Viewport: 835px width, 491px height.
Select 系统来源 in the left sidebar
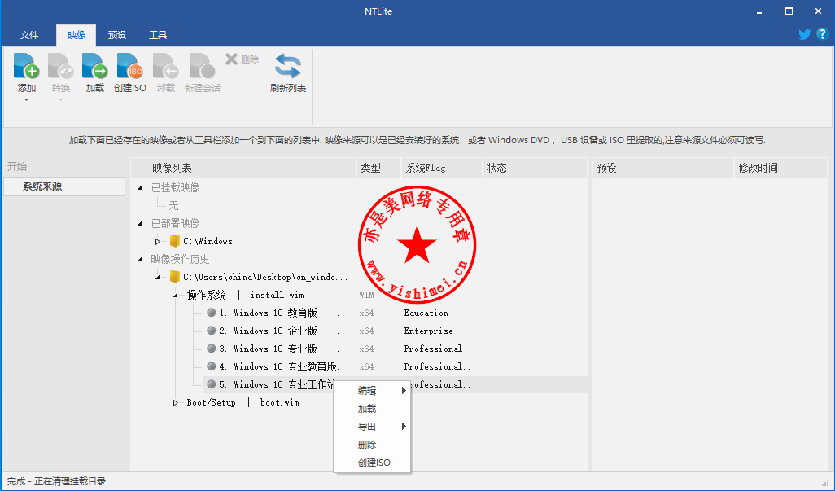coord(64,186)
